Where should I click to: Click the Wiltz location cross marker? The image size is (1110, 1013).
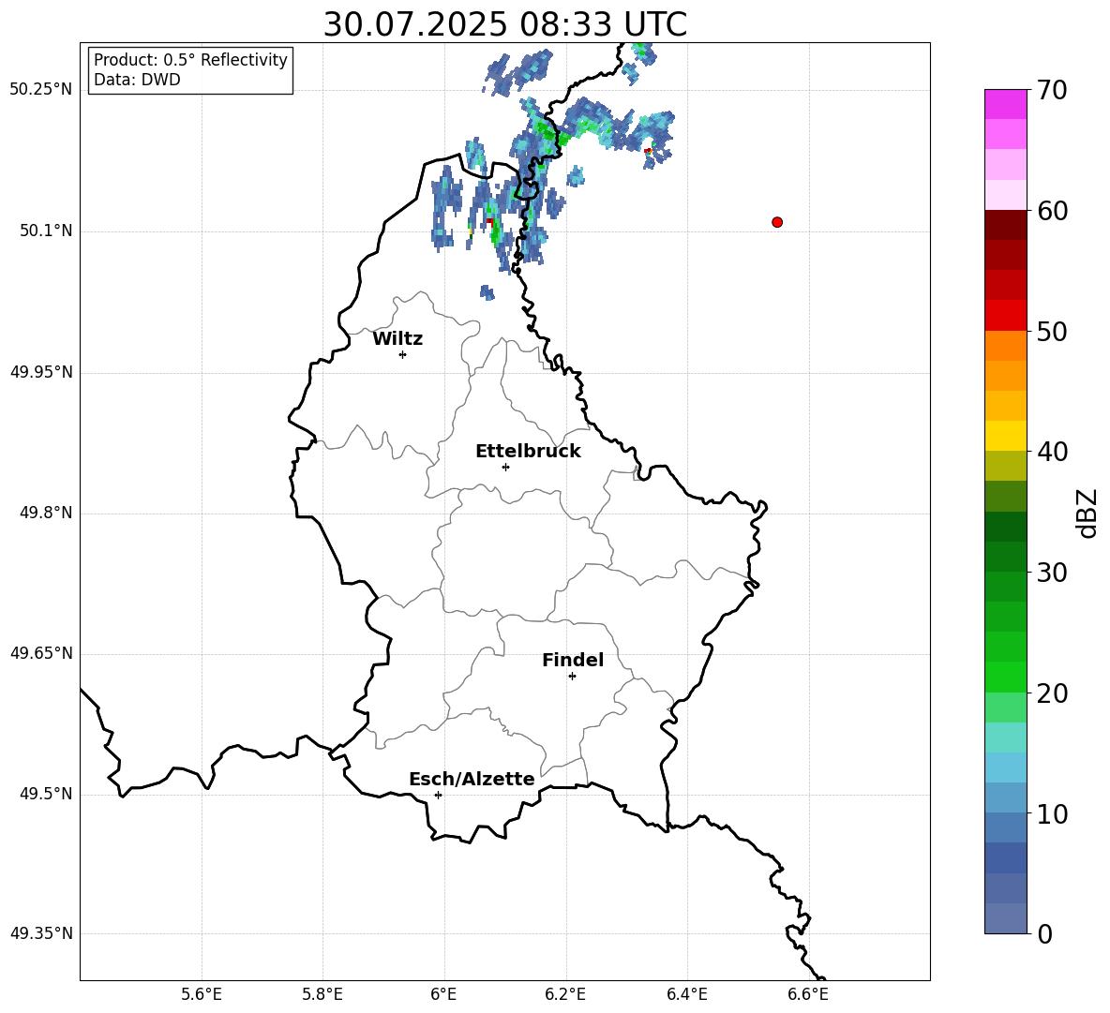[x=403, y=354]
